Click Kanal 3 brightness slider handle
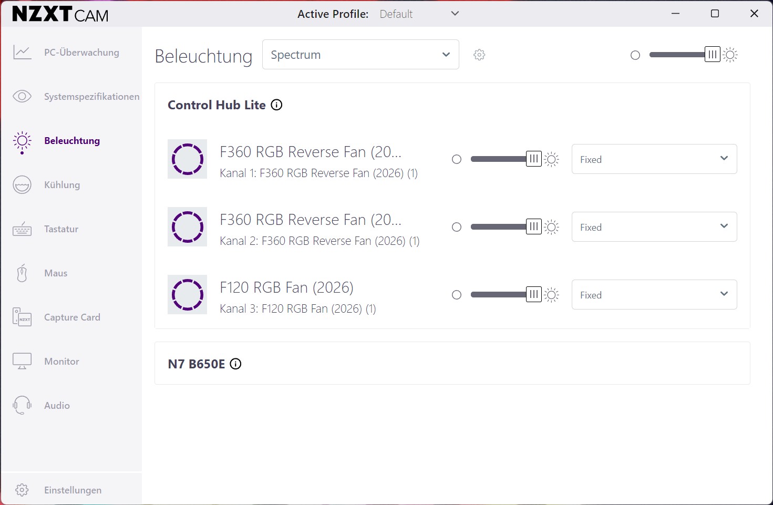This screenshot has width=773, height=505. 534,295
